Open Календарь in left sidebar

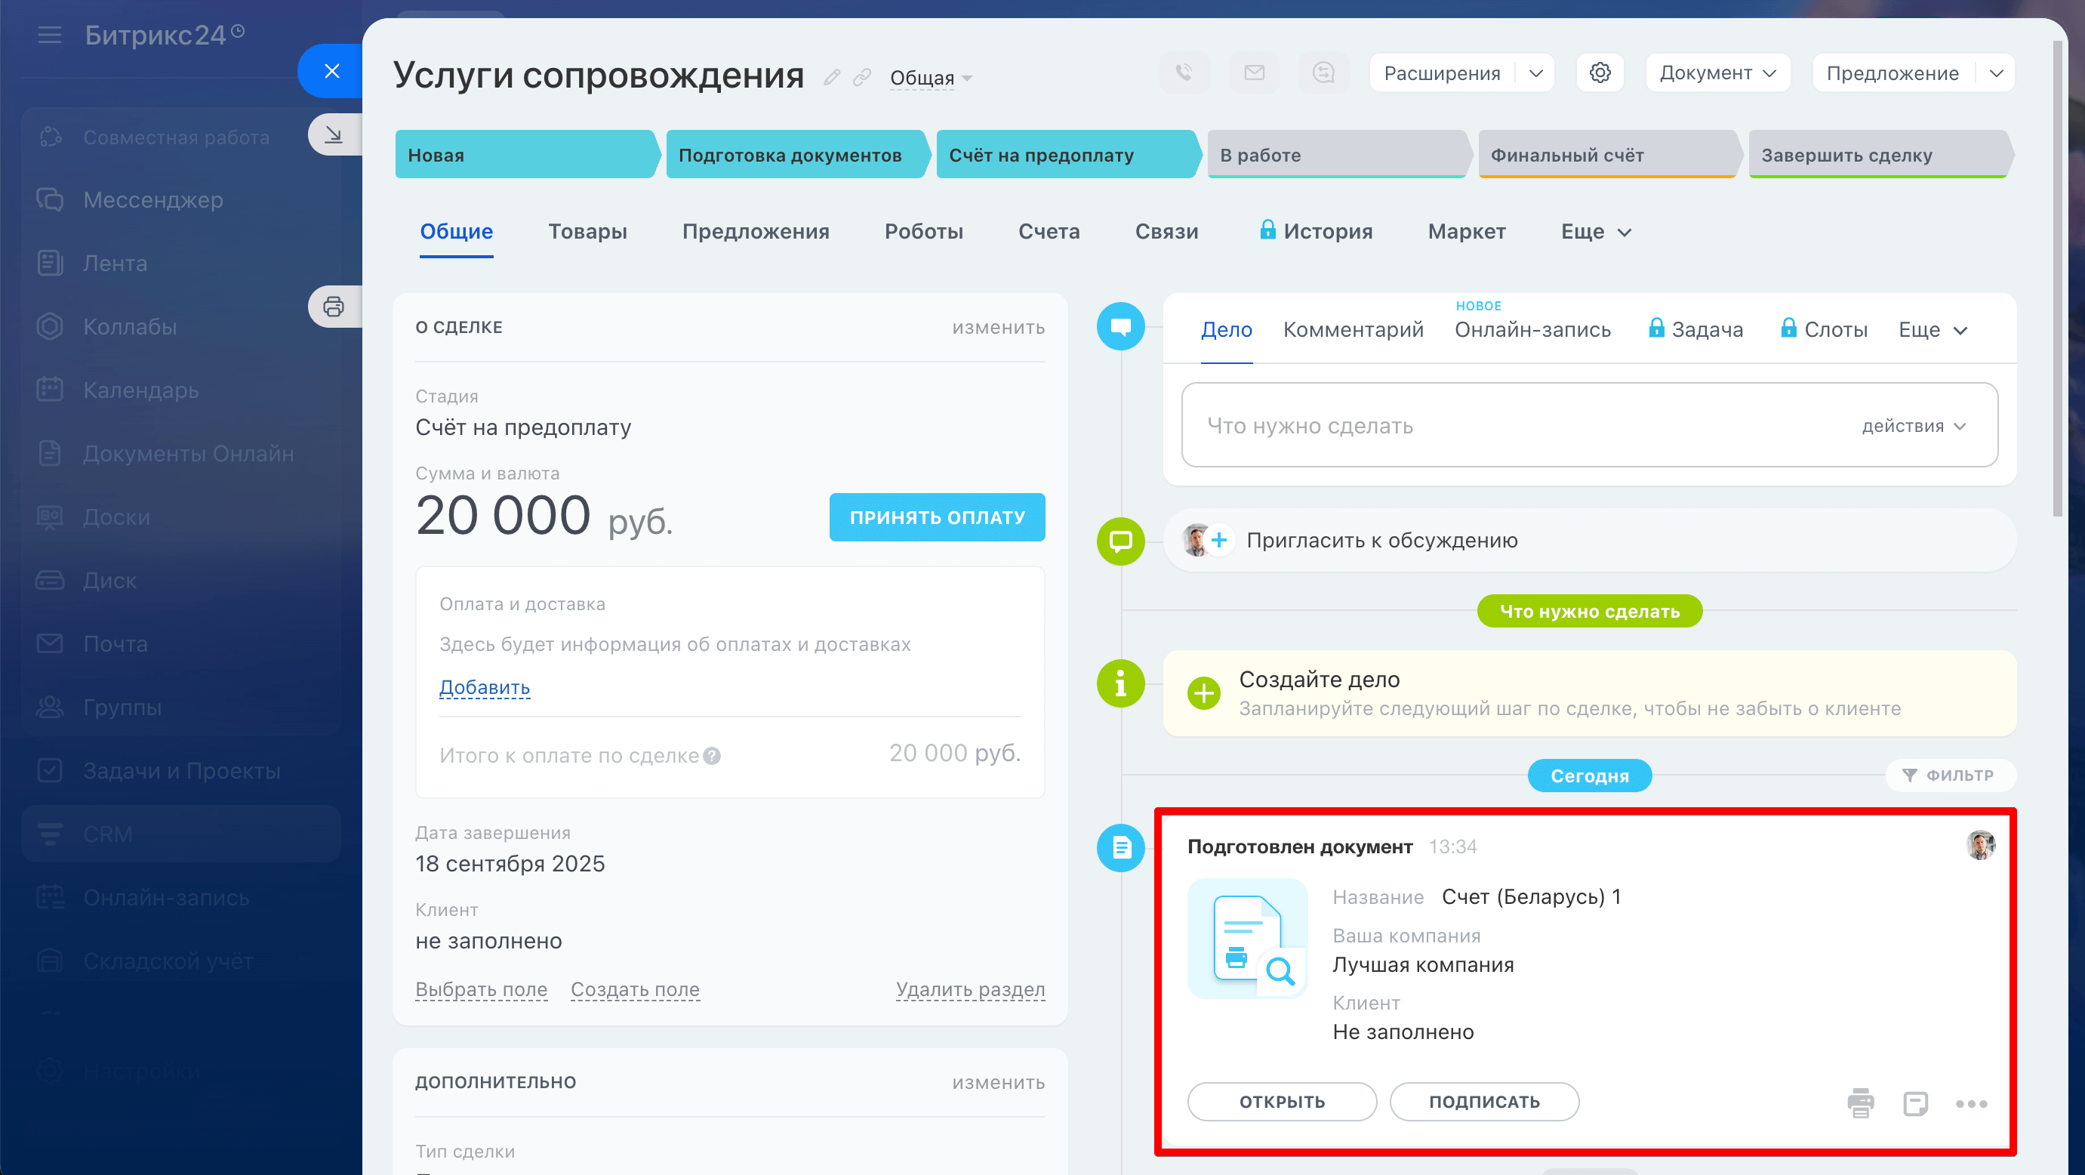tap(141, 390)
